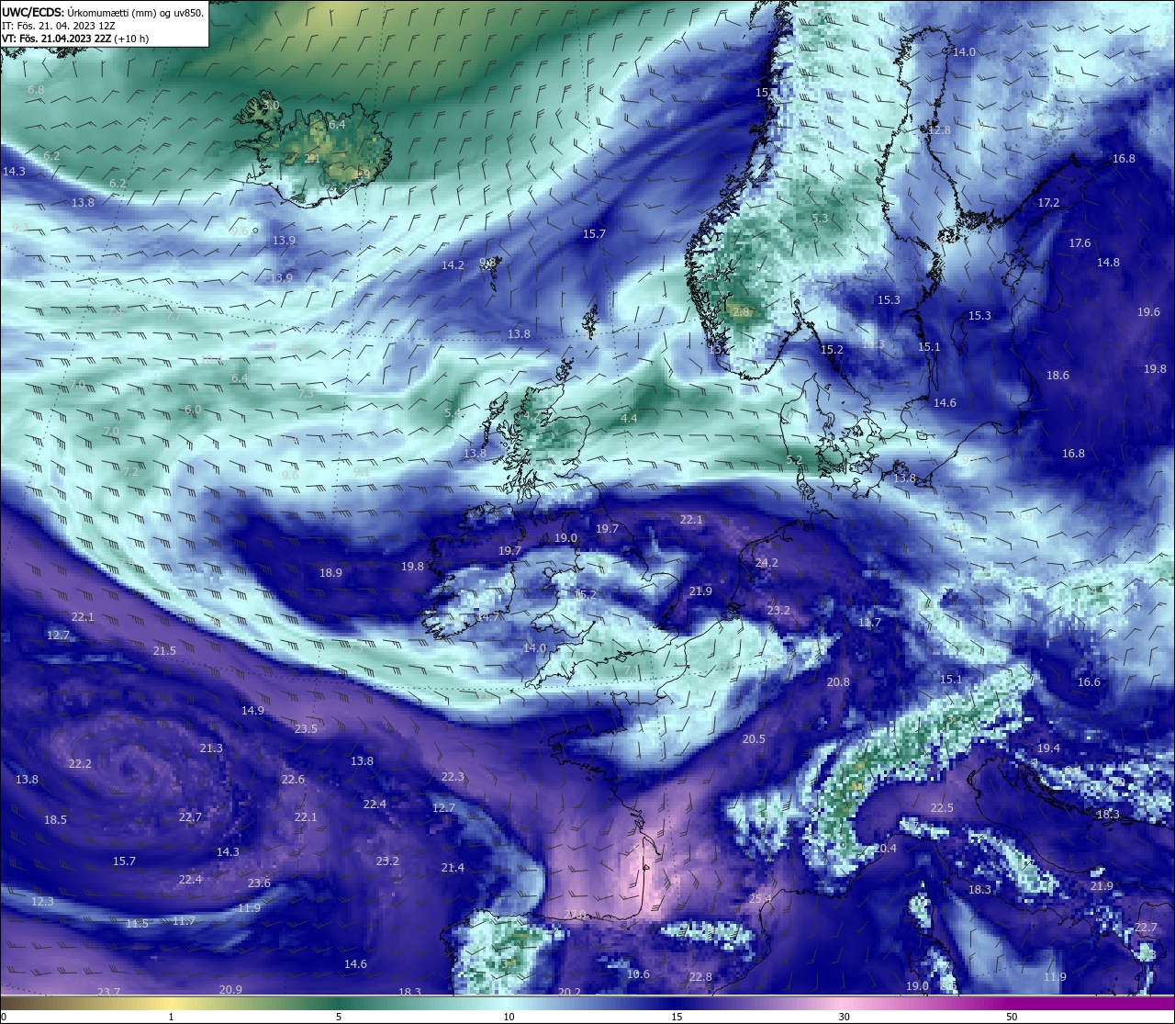This screenshot has height=1024, width=1175.
Task: Click the value 22.2 near the vortex
Action: [80, 764]
